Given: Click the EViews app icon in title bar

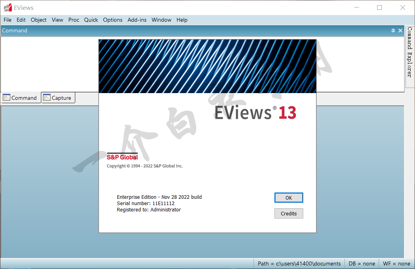Looking at the screenshot, I should pos(8,7).
